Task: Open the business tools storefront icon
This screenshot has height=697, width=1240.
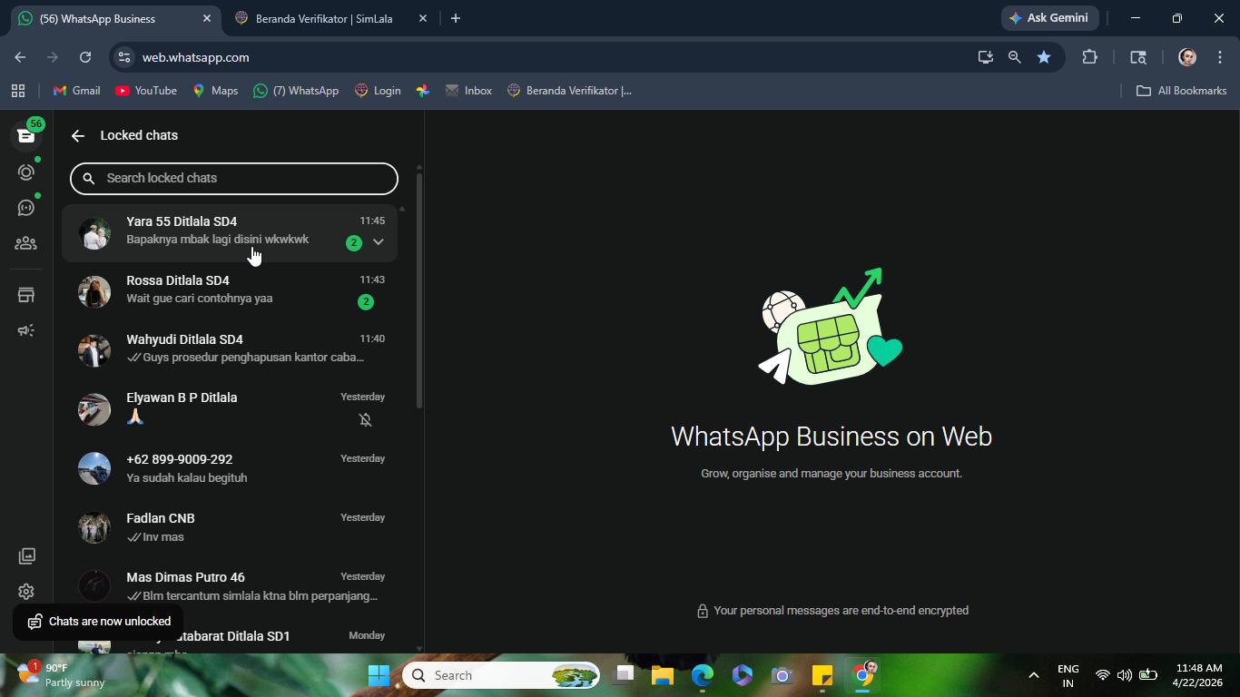Action: click(25, 295)
